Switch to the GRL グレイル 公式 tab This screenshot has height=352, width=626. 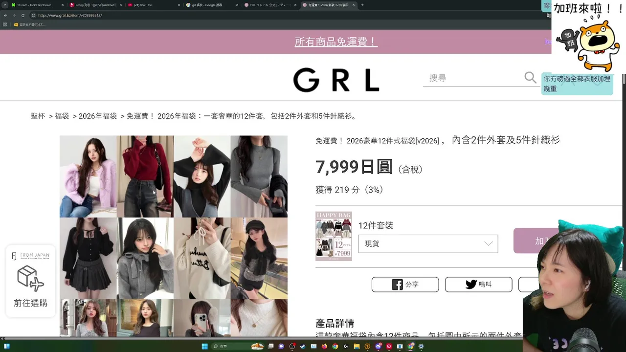(270, 5)
